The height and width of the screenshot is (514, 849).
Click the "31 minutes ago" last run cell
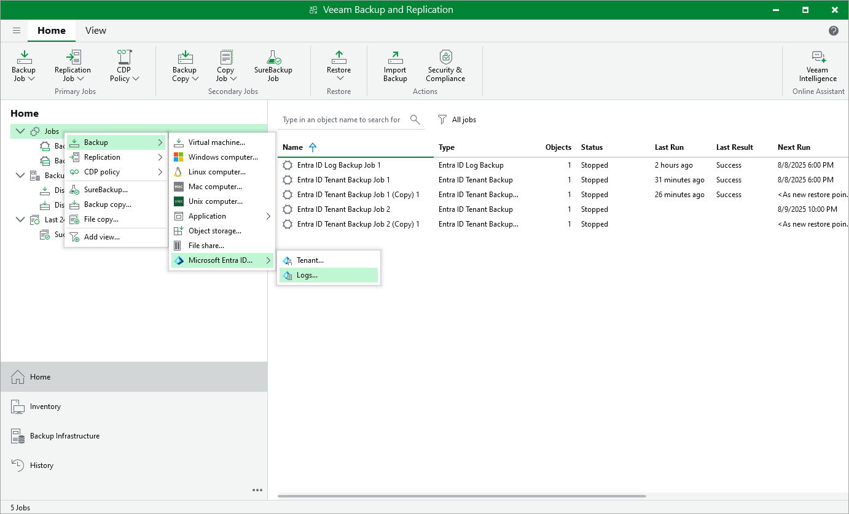[x=680, y=180]
